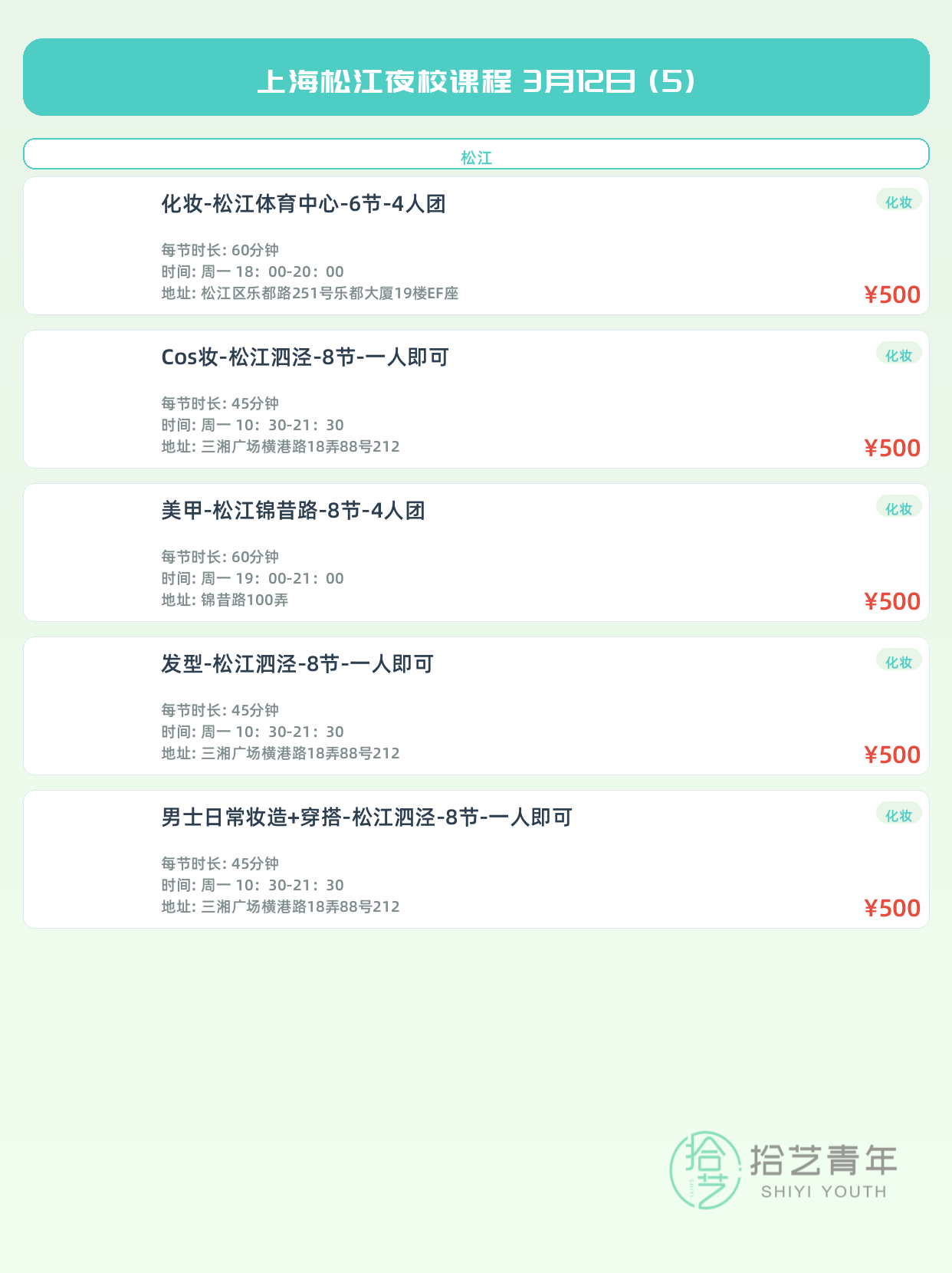
Task: Click the 化妆 tag on 松江体育中心 card
Action: (898, 202)
